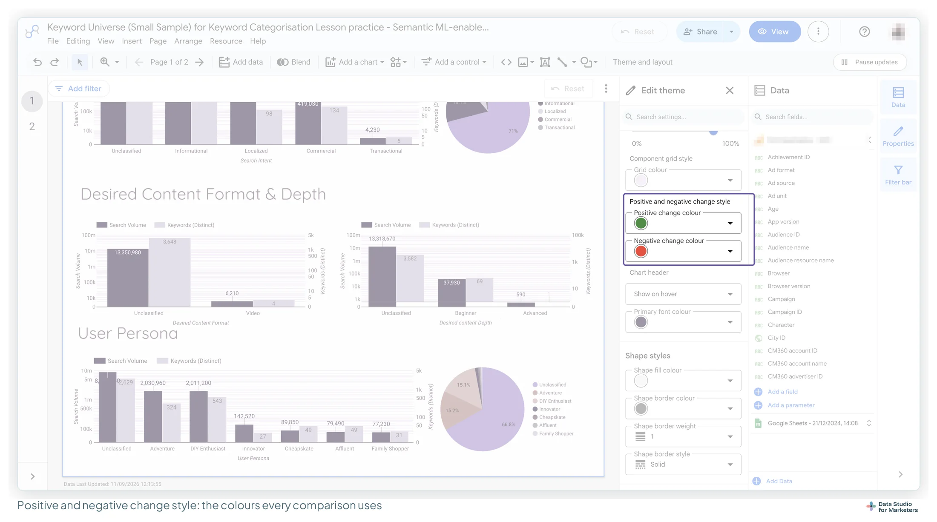Select the shape tool icon
The width and height of the screenshot is (937, 522).
[586, 62]
